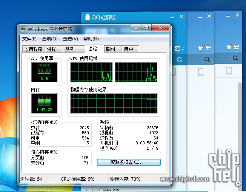The height and width of the screenshot is (192, 246).
Task: Close the Windows 任务管理器 window
Action: [160, 28]
